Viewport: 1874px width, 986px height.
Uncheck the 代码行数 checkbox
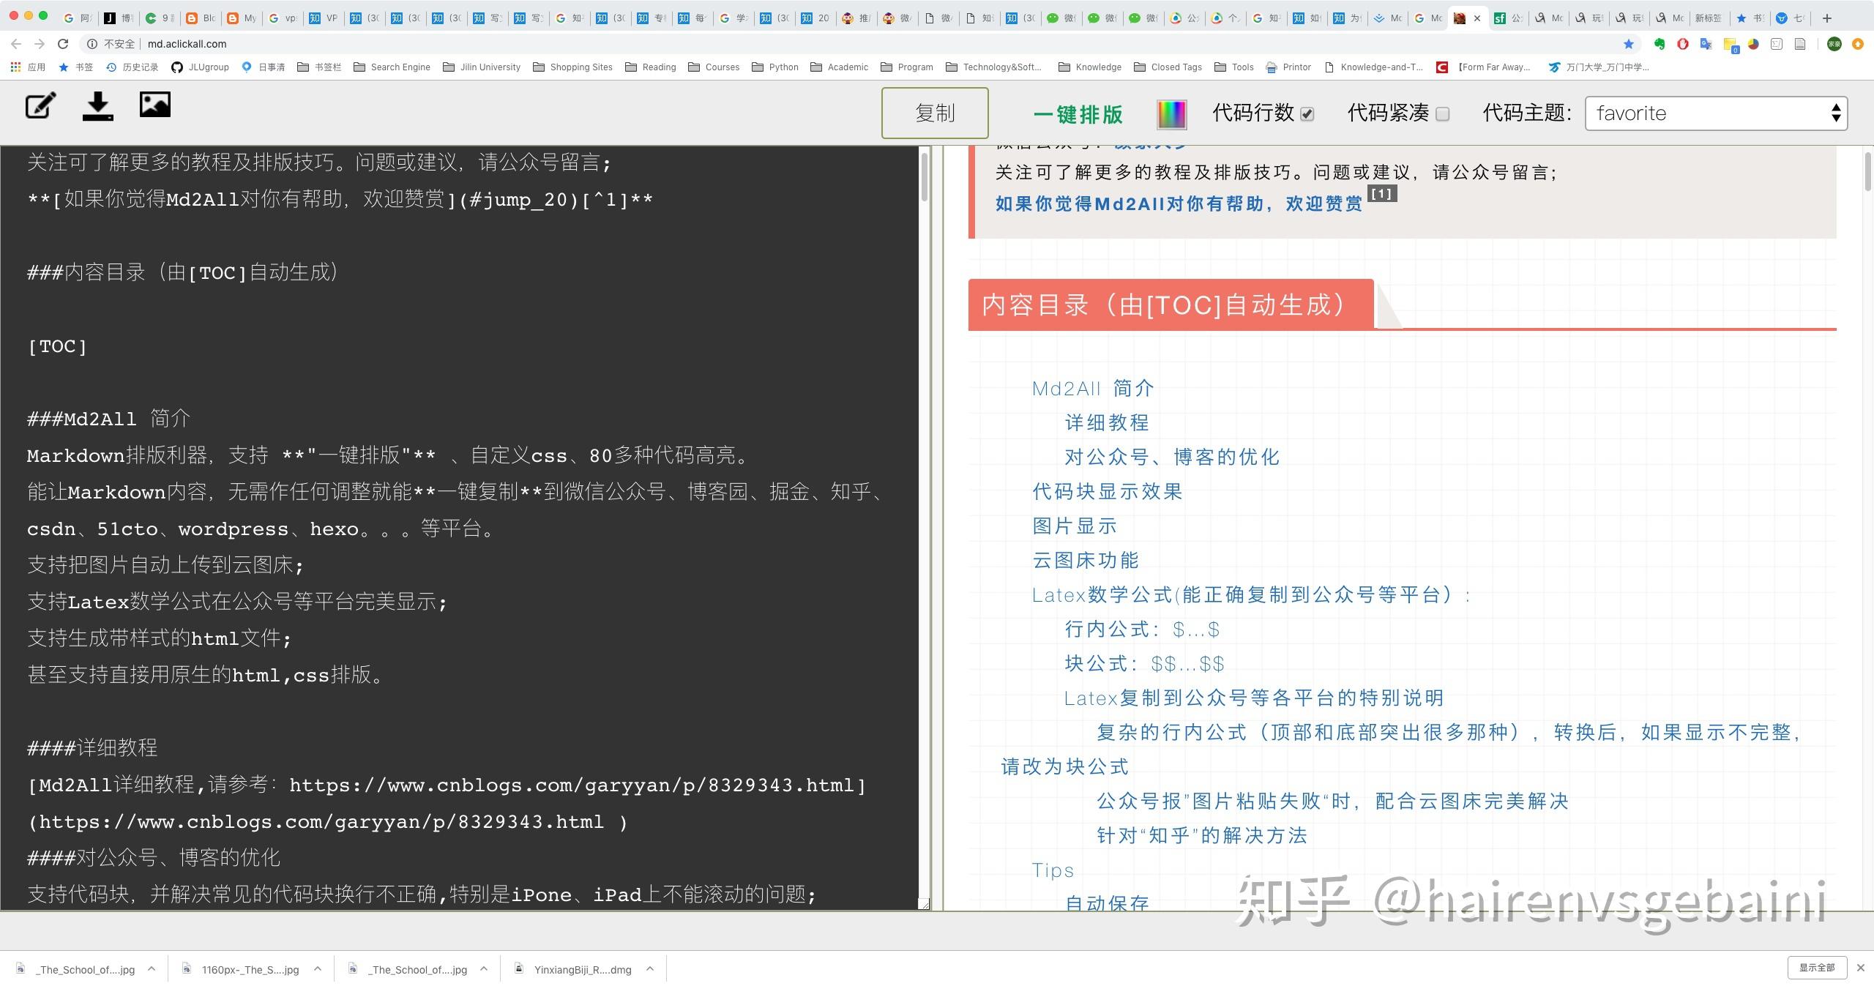coord(1307,113)
